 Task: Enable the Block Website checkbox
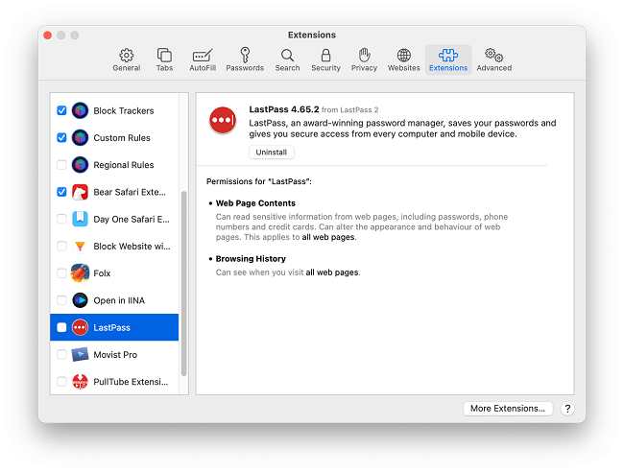point(61,247)
